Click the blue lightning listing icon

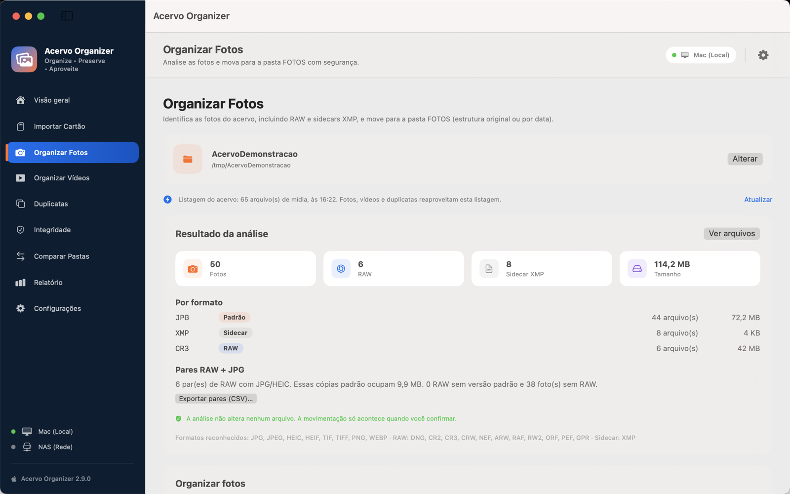tap(168, 200)
